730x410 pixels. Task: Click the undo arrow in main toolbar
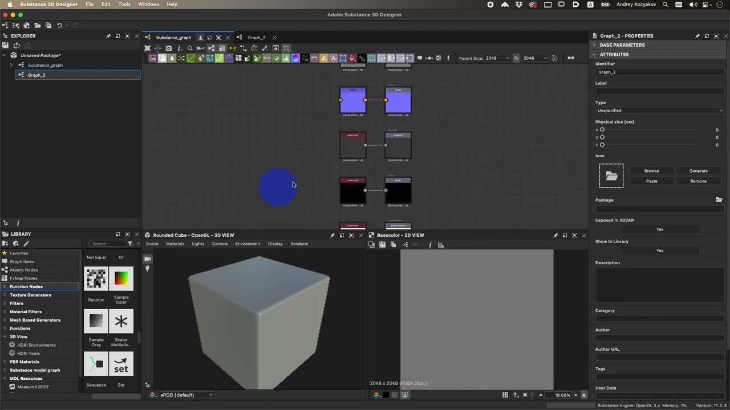point(59,25)
